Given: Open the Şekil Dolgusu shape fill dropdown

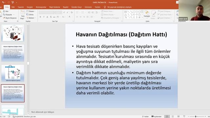Looking at the screenshot, I should pyautogui.click(x=165, y=11).
